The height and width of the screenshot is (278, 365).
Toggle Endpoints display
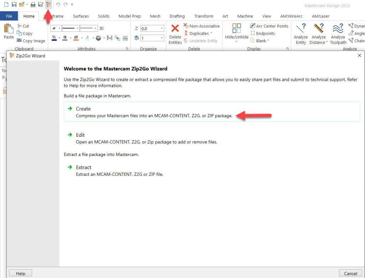pos(263,33)
